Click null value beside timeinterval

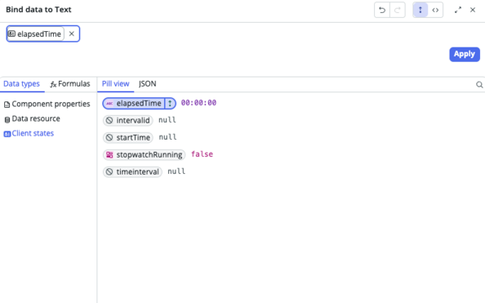click(176, 172)
